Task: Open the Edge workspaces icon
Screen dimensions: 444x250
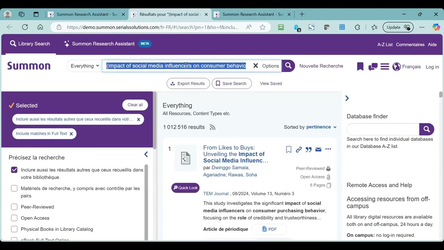Action: click(22, 14)
